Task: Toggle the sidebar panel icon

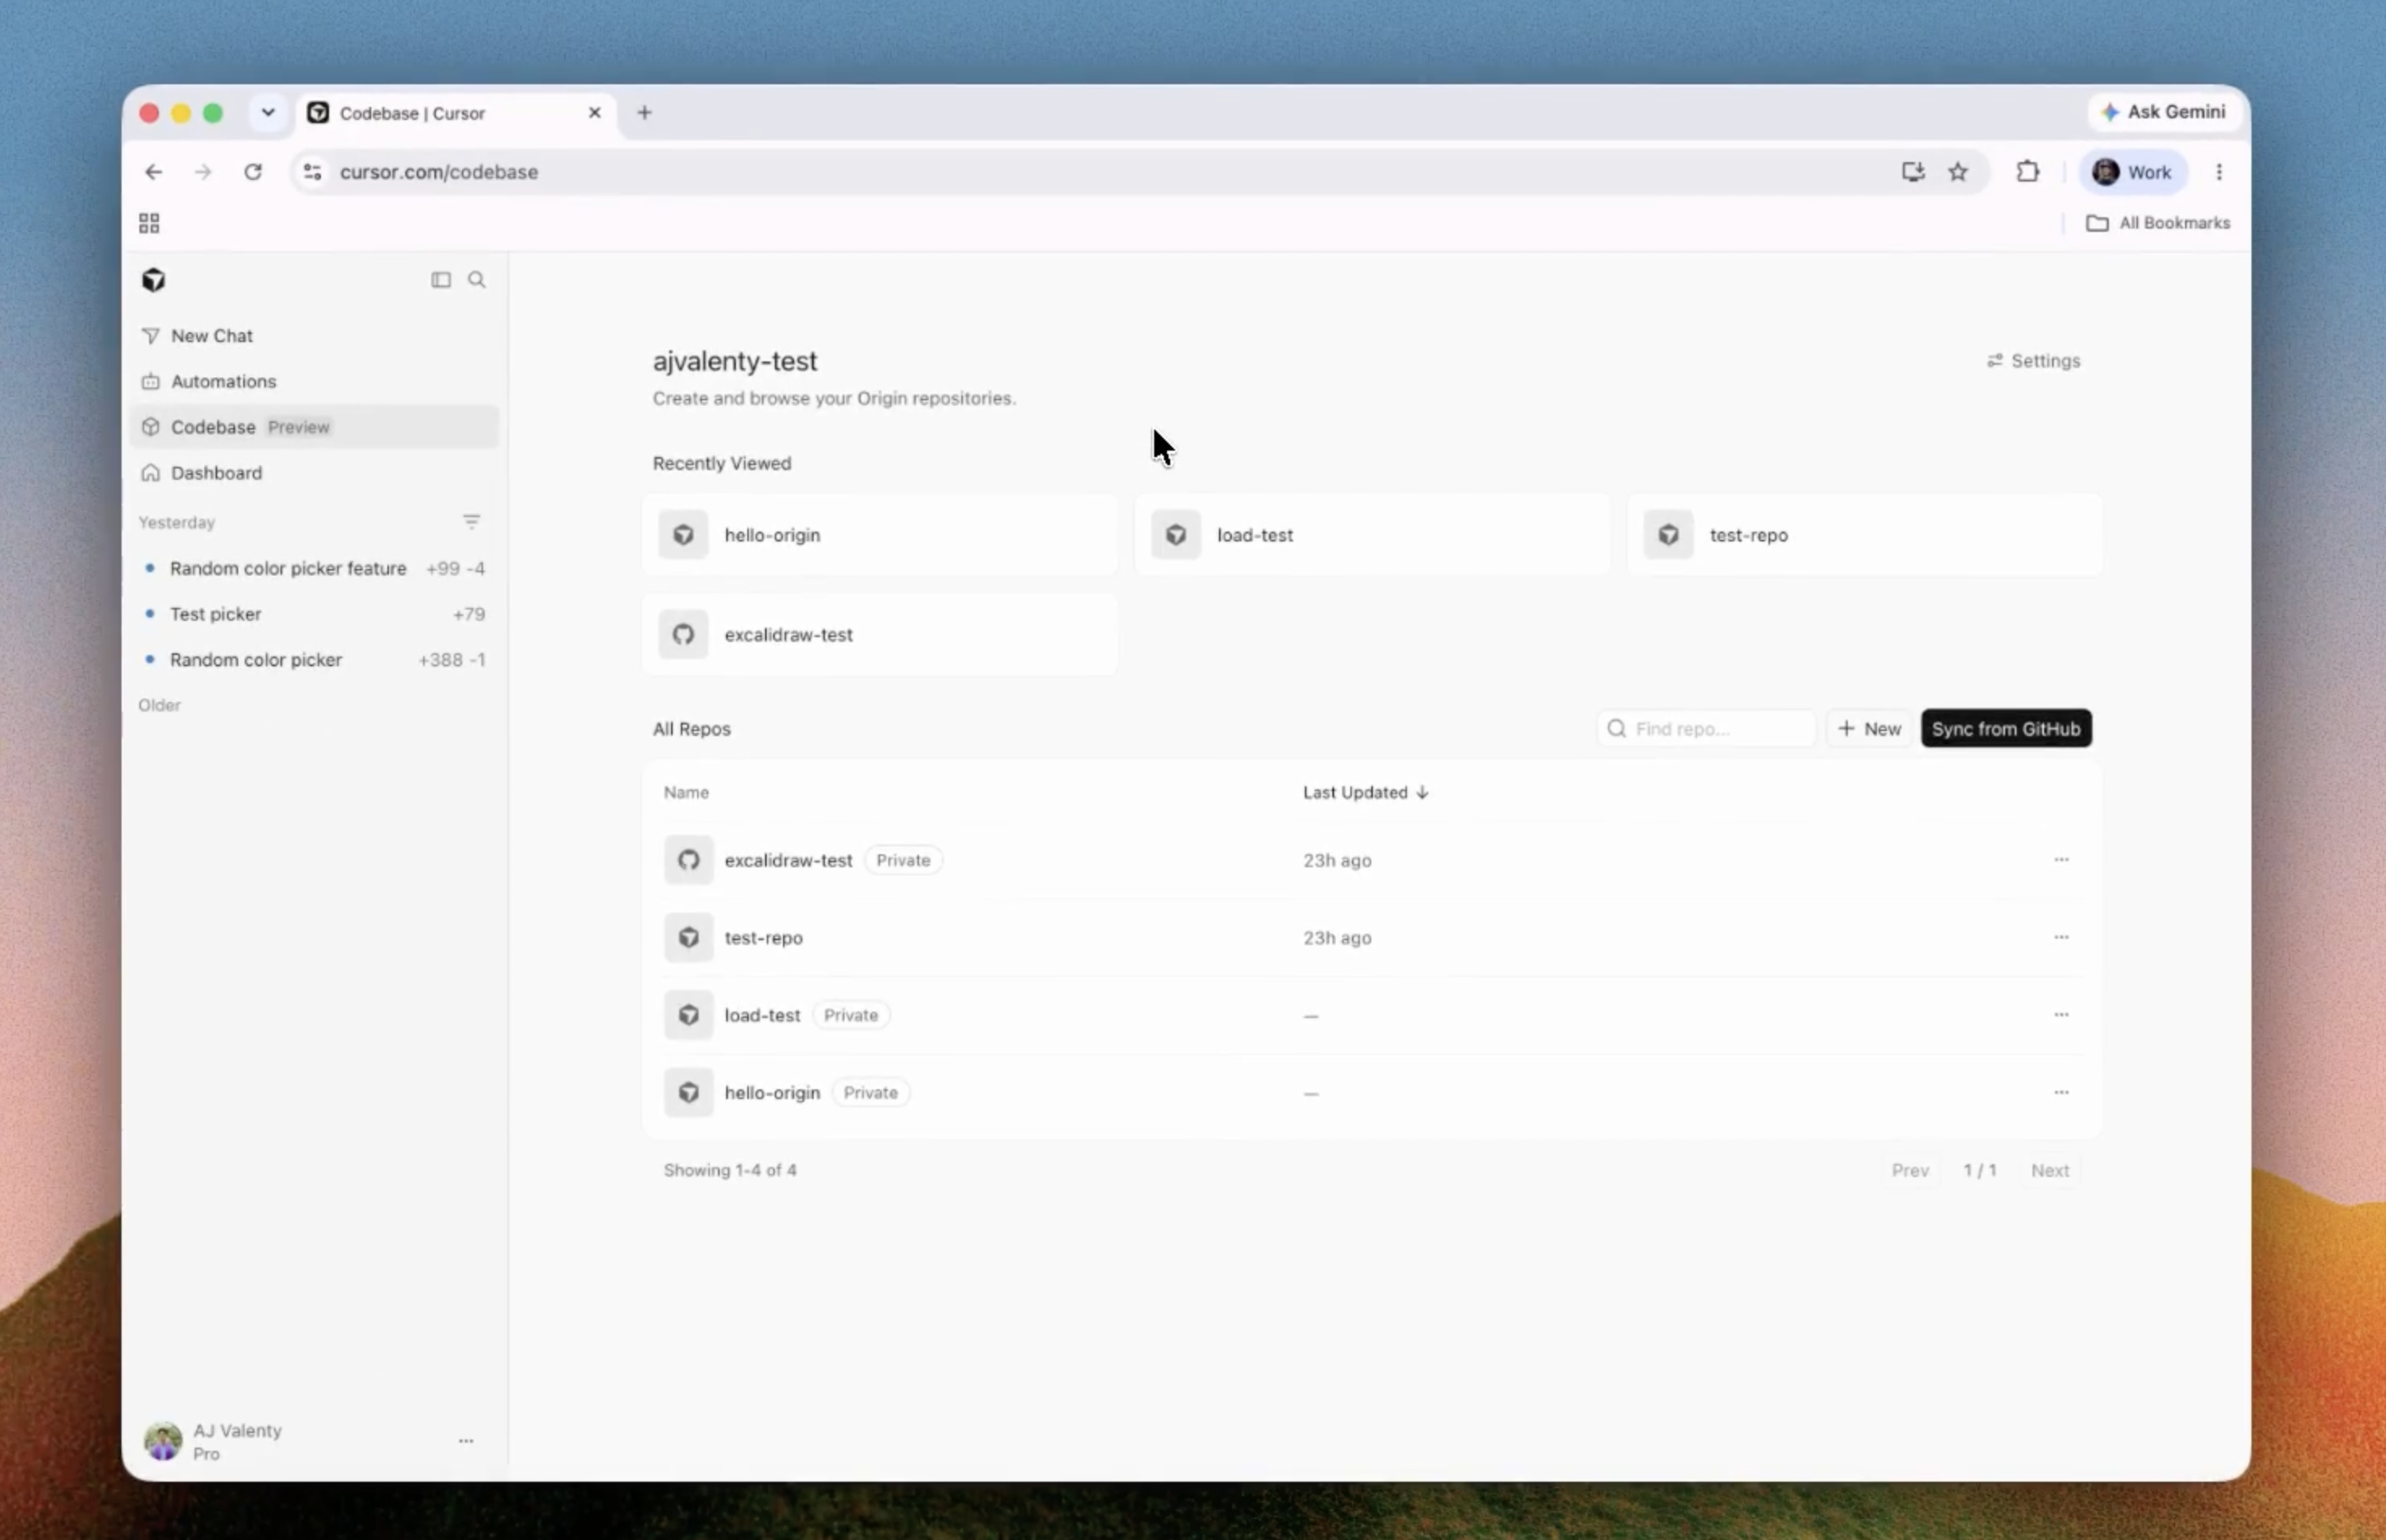Action: coord(441,280)
